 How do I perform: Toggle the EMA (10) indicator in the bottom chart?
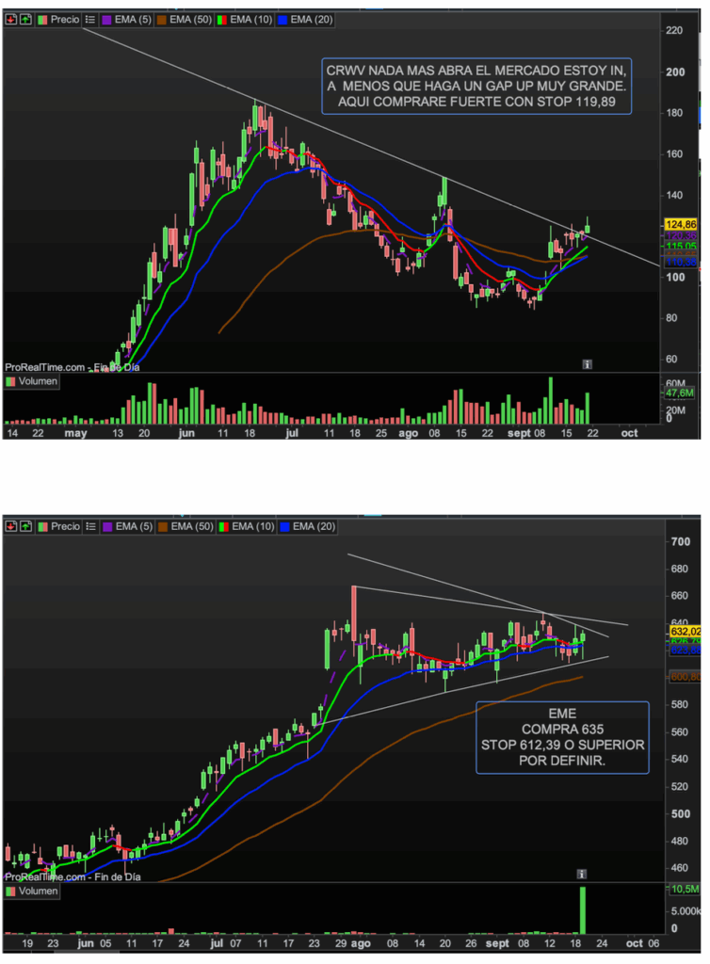[x=250, y=526]
